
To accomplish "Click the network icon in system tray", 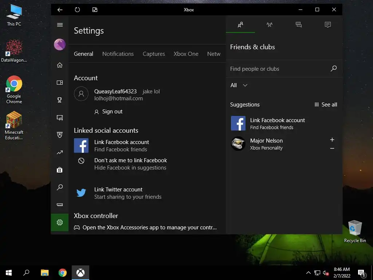I will (317, 273).
